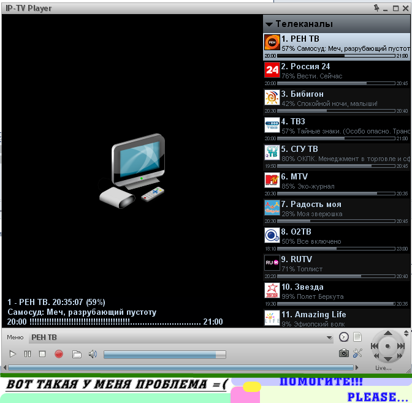Click the Play button
The width and height of the screenshot is (412, 403).
coord(12,354)
